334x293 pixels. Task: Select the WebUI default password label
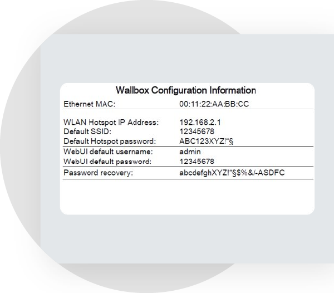click(107, 162)
